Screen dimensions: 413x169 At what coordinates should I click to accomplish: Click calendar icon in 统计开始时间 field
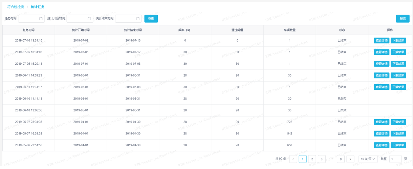coord(89,19)
